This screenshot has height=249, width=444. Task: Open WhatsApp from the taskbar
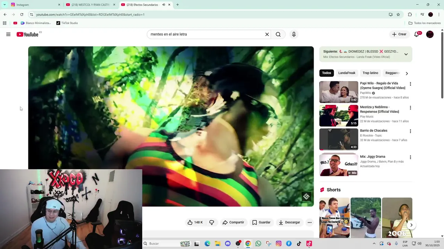coord(258,243)
